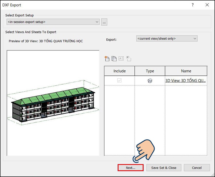The image size is (215, 177).
Task: Click the 3D view house type icon
Action: click(x=150, y=81)
